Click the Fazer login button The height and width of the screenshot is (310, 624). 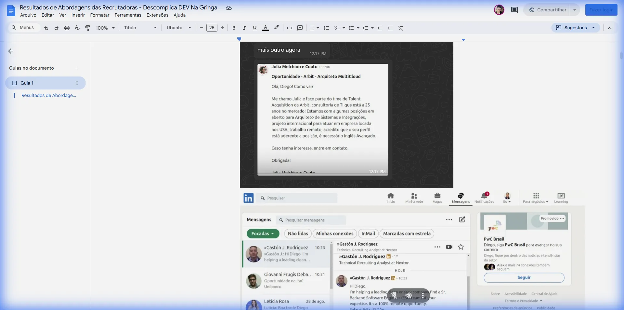[x=601, y=10]
